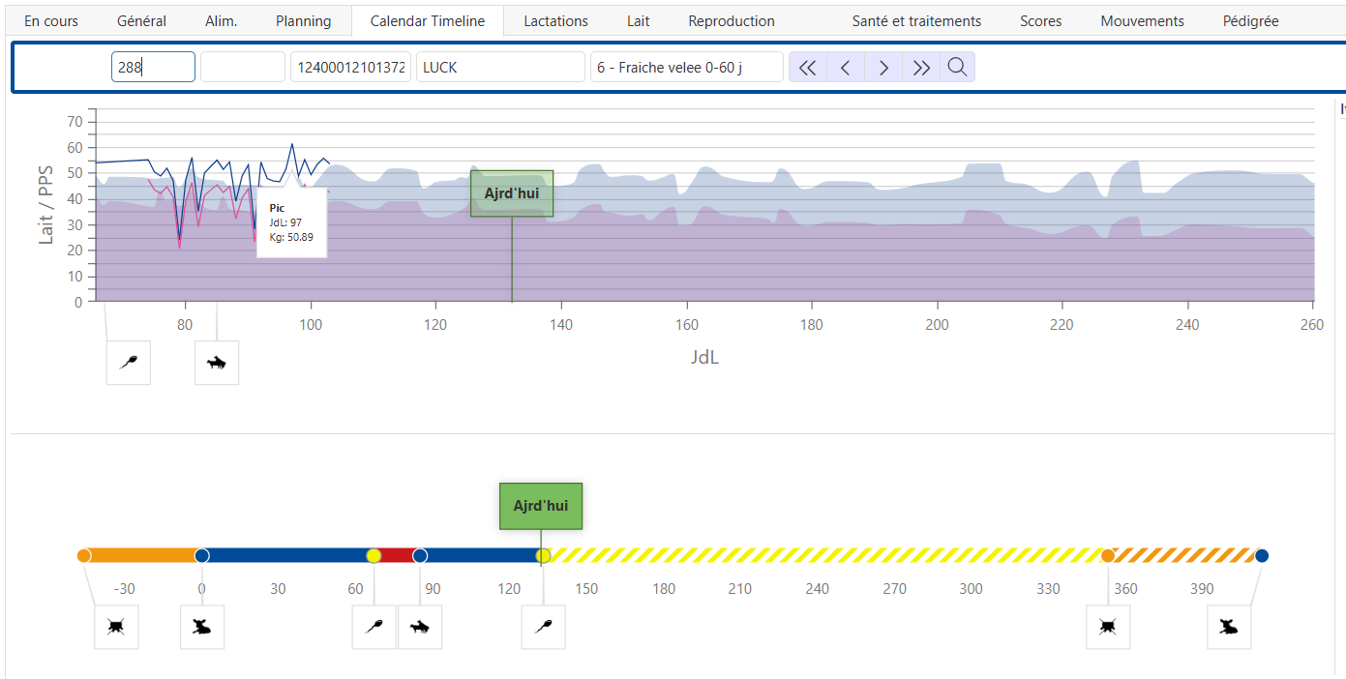1346x679 pixels.
Task: Click the orange circle at the timeline's left end
Action: pyautogui.click(x=84, y=555)
